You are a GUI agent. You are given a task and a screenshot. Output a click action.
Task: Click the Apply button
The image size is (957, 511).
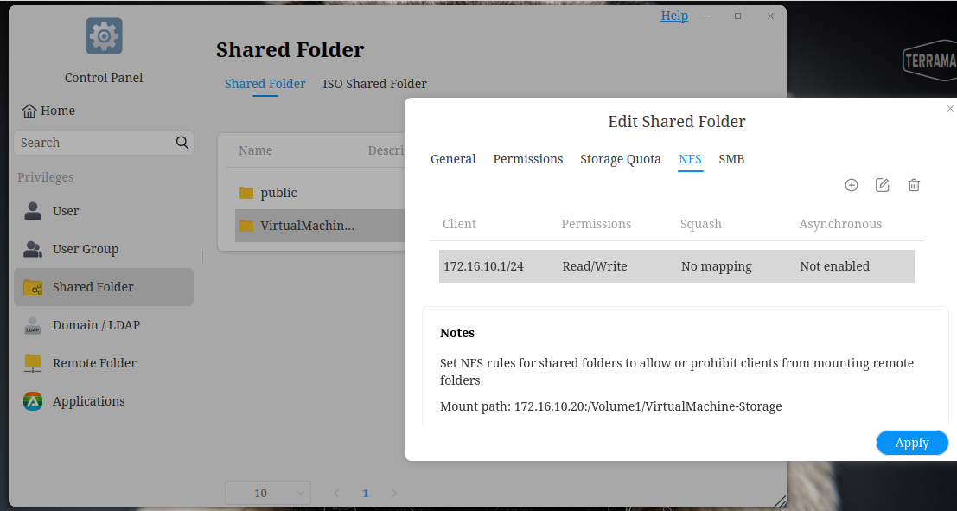[912, 443]
